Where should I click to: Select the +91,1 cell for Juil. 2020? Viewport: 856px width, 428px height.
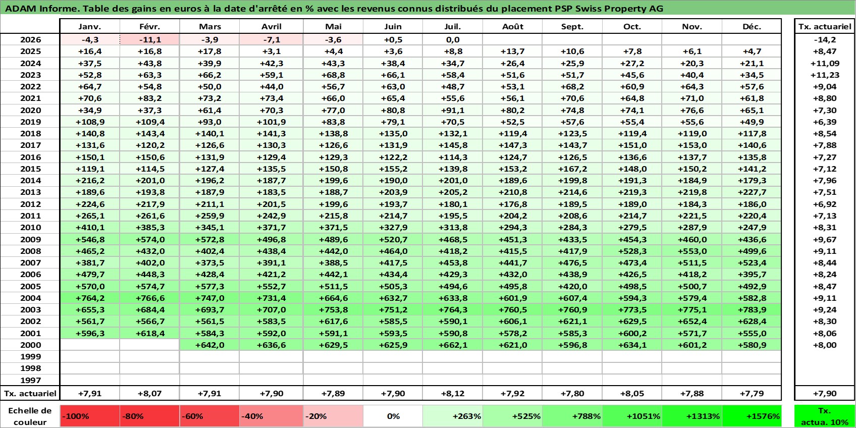coord(453,110)
